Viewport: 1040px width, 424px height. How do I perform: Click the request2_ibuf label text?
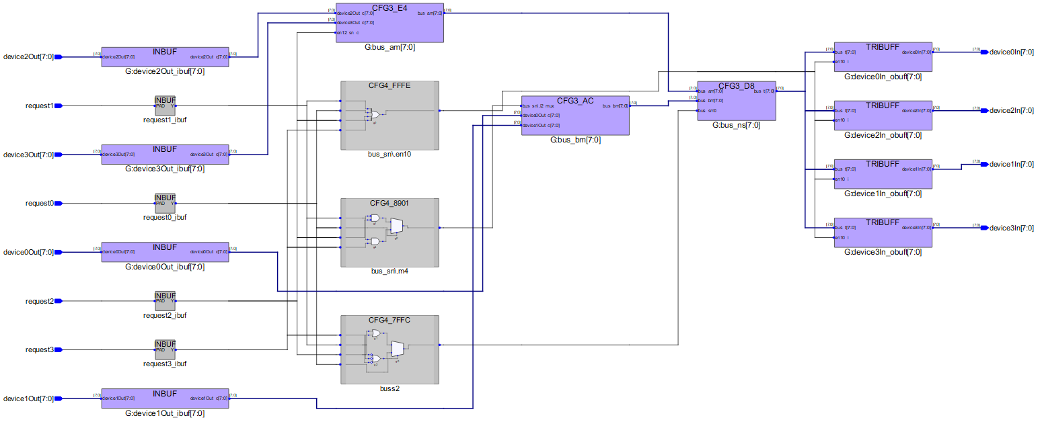(165, 315)
